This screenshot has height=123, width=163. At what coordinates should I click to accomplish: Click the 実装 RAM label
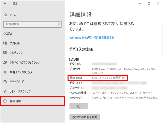tap(76, 78)
